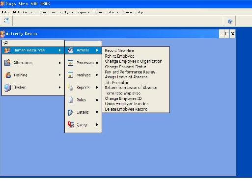Click the Attendance icon
This screenshot has width=252, height=188.
coord(7,63)
